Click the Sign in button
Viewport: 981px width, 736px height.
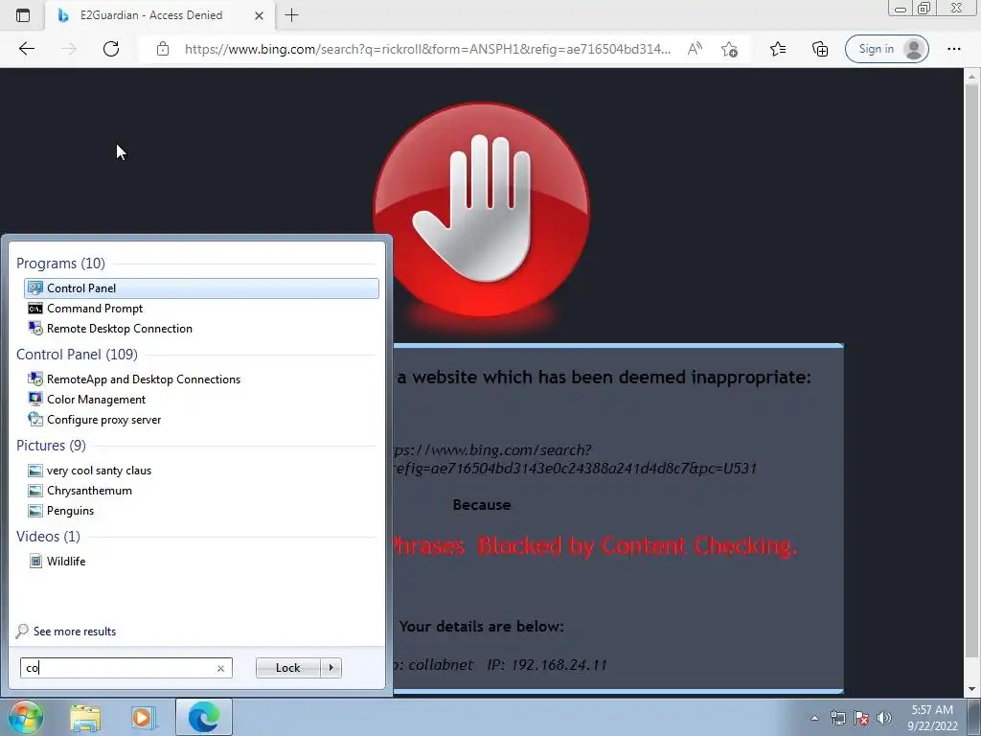(886, 49)
